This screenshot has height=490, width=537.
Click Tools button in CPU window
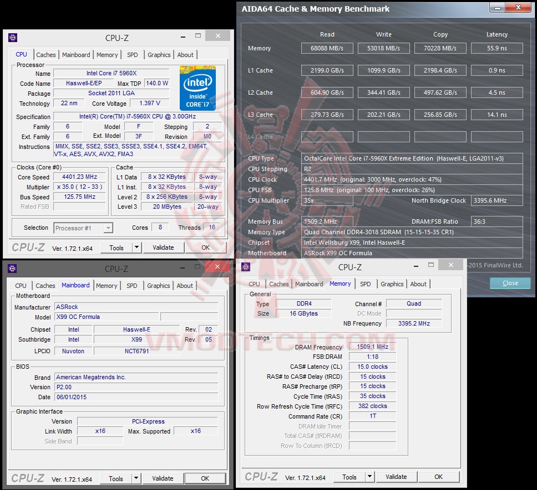[116, 247]
